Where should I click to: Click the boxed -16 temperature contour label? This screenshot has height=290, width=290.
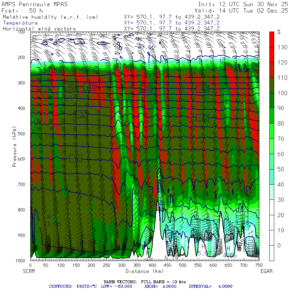click(75, 158)
